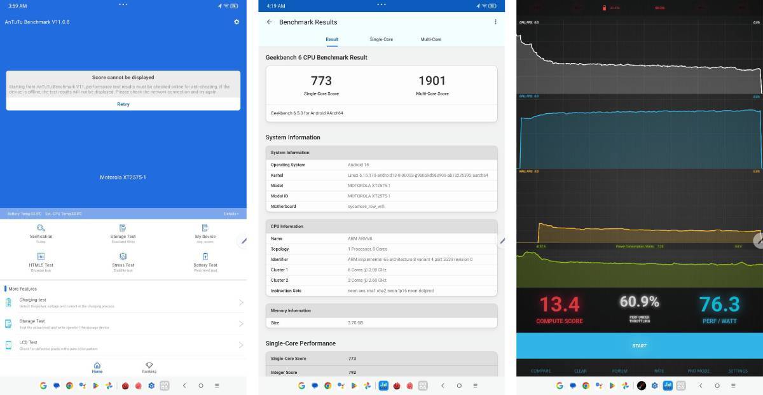Viewport: 763px width, 395px height.
Task: Open Storage Test tile with Read and Write
Action: pyautogui.click(x=123, y=233)
